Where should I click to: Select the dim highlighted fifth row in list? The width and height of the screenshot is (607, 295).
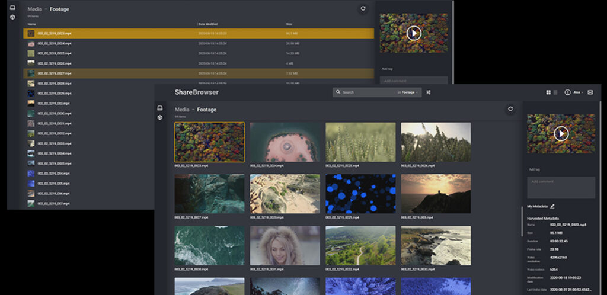click(x=199, y=73)
